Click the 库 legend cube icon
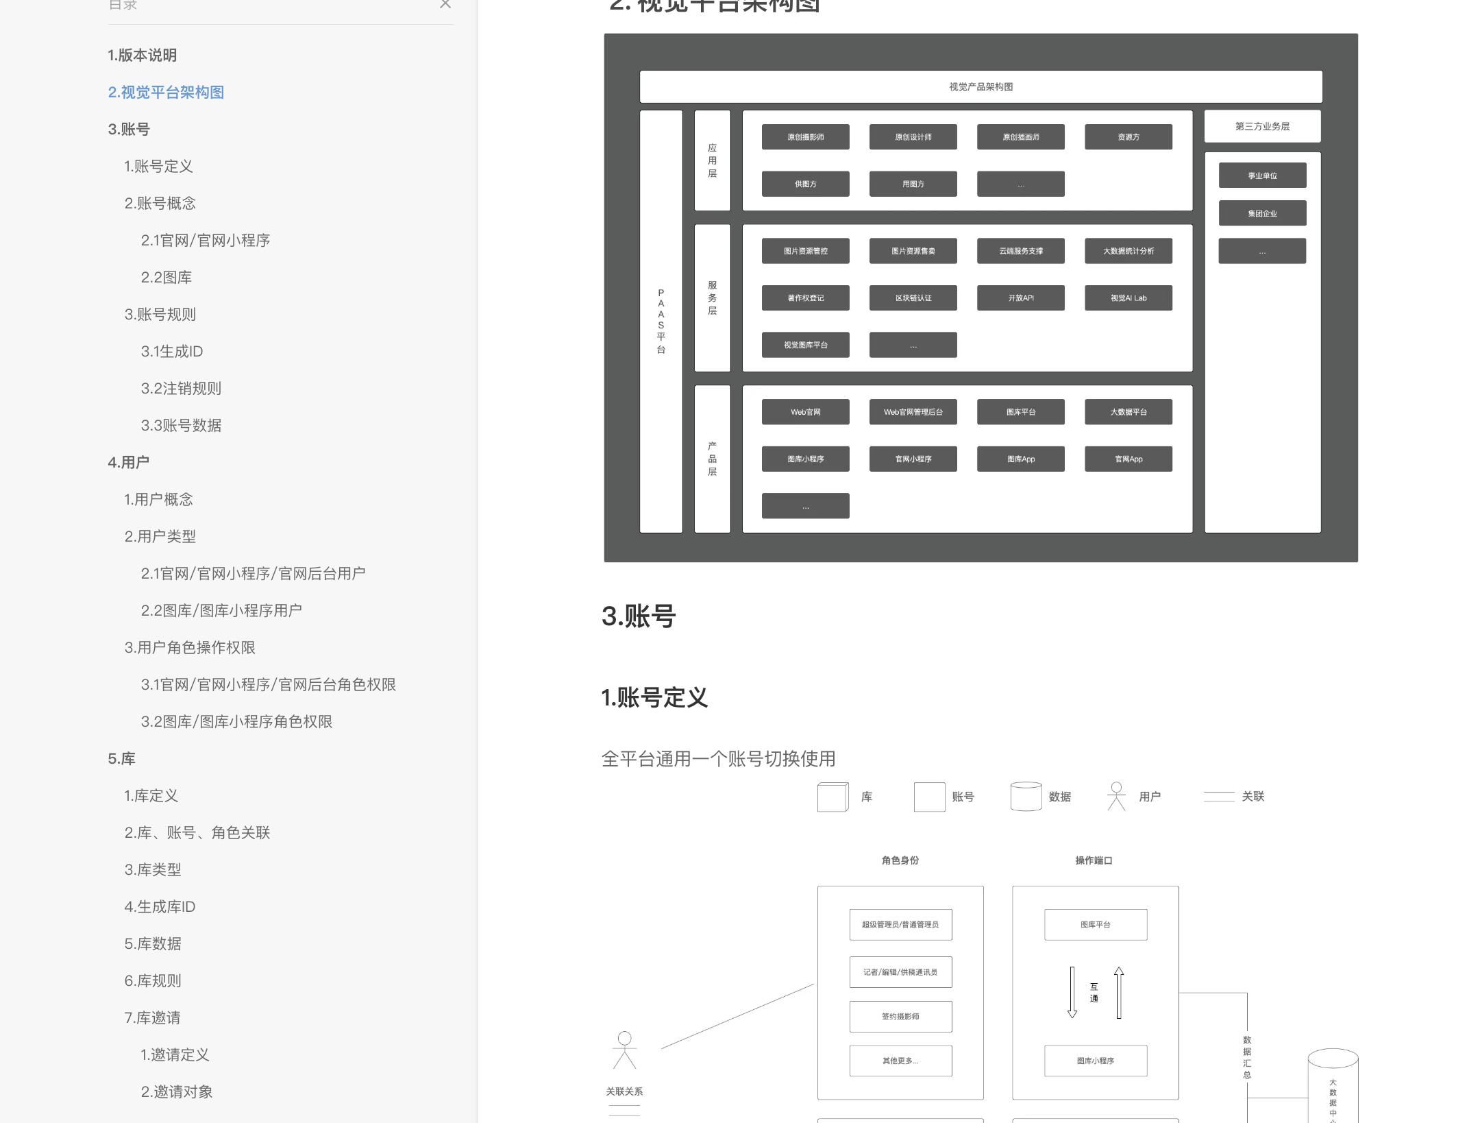The height and width of the screenshot is (1123, 1480). (833, 797)
